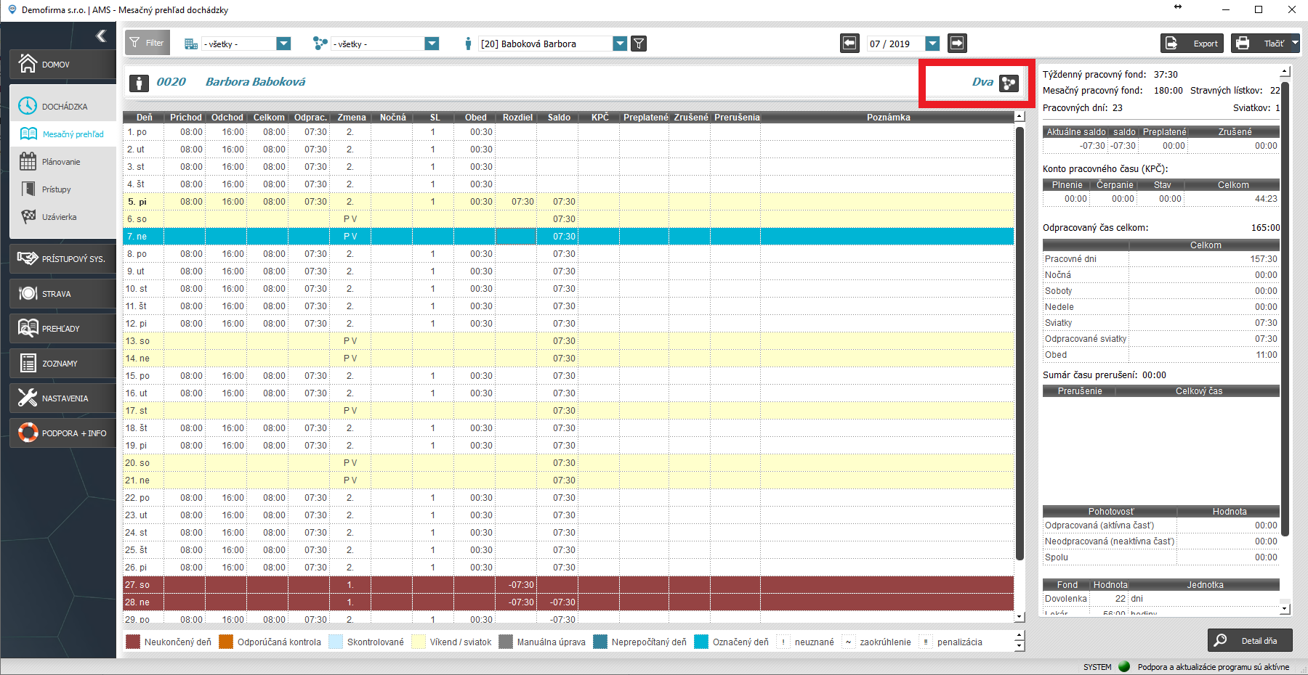
Task: Open PODPORA + INFO section
Action: [x=63, y=433]
